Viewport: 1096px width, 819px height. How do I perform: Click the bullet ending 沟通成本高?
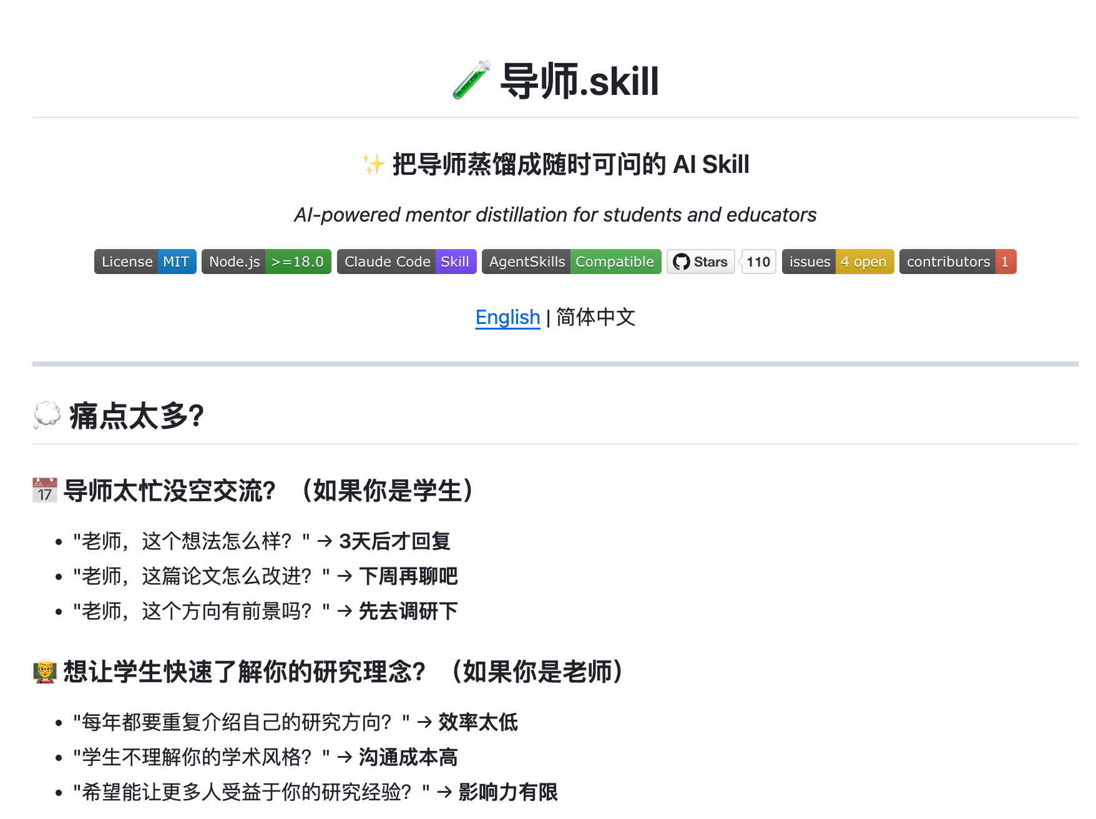click(x=266, y=757)
